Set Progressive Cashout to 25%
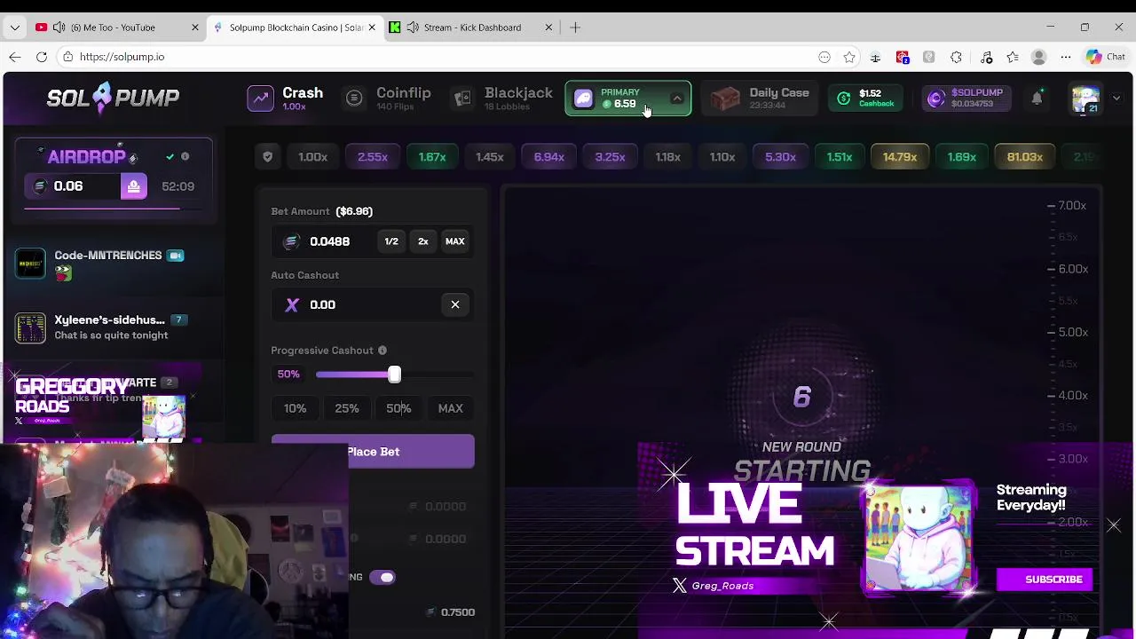 (347, 408)
